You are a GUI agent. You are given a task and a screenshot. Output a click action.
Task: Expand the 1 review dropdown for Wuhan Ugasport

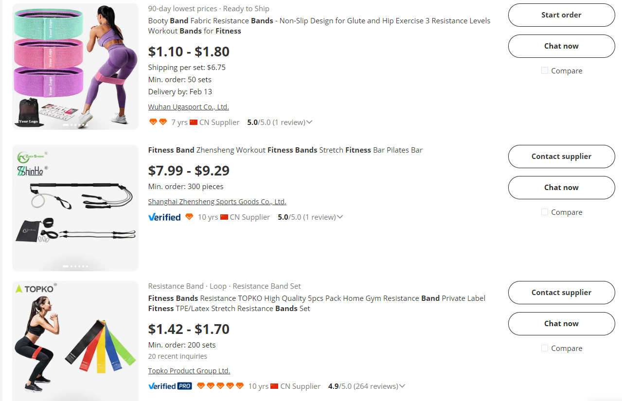pos(309,122)
